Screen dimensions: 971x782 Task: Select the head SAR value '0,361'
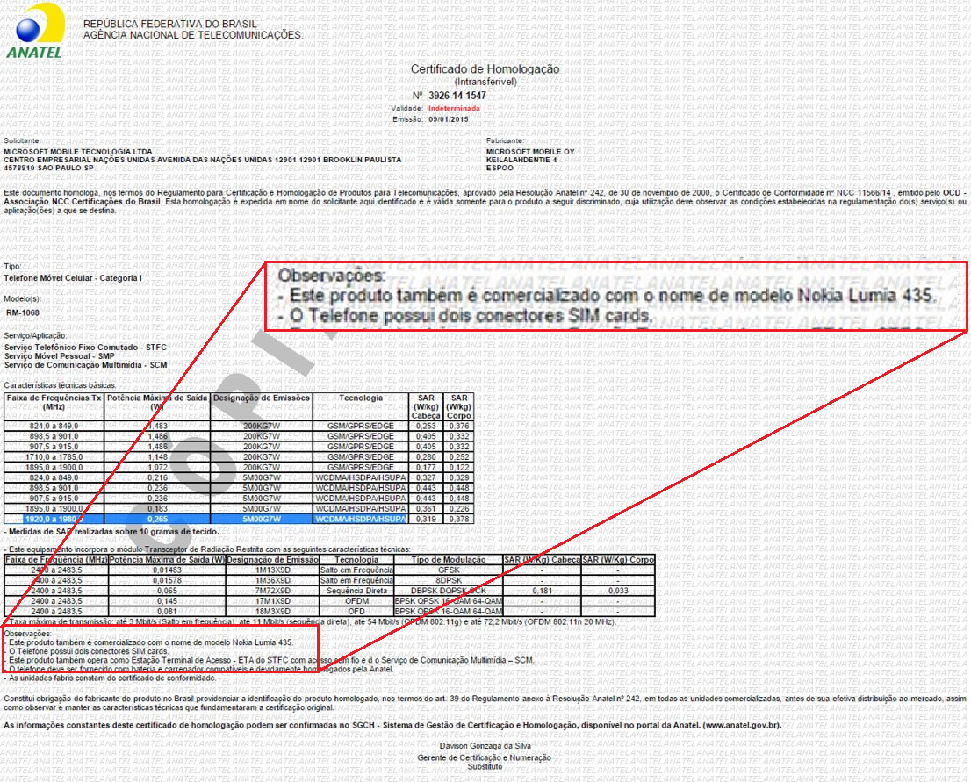coord(426,508)
